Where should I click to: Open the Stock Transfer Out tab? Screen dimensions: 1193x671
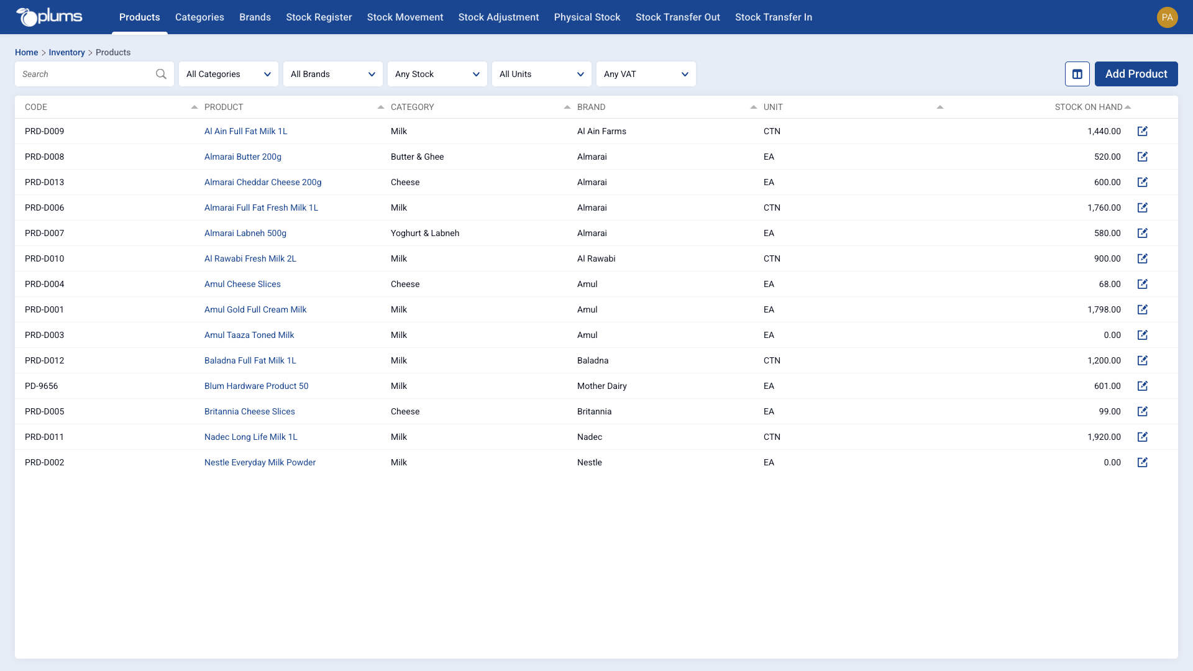pos(678,17)
